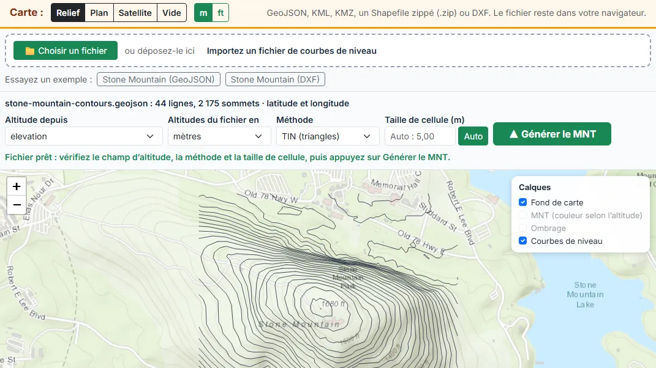Screen dimensions: 656x368
Task: Click the 'Essayez un exemple :' label
Action: tap(48, 79)
